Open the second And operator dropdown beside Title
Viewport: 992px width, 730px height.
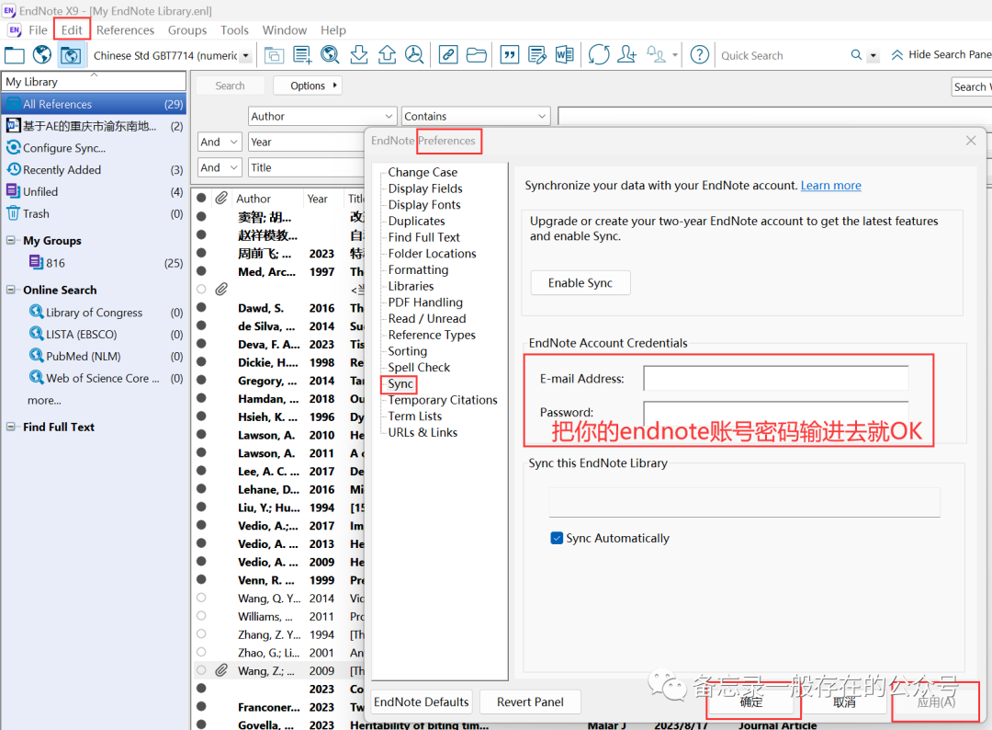pyautogui.click(x=220, y=167)
